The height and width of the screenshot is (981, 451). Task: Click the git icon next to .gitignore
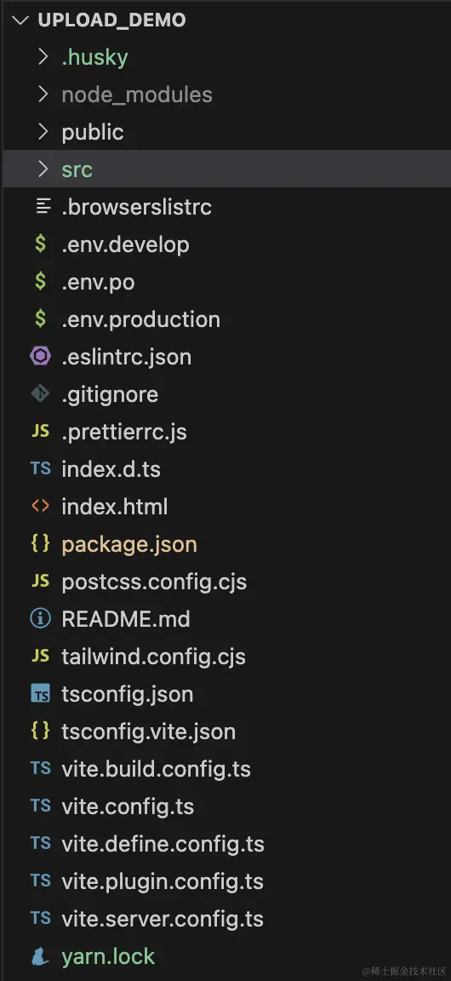[40, 393]
